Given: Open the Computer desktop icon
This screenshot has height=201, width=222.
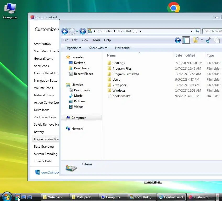Looking at the screenshot, I should tap(10, 11).
